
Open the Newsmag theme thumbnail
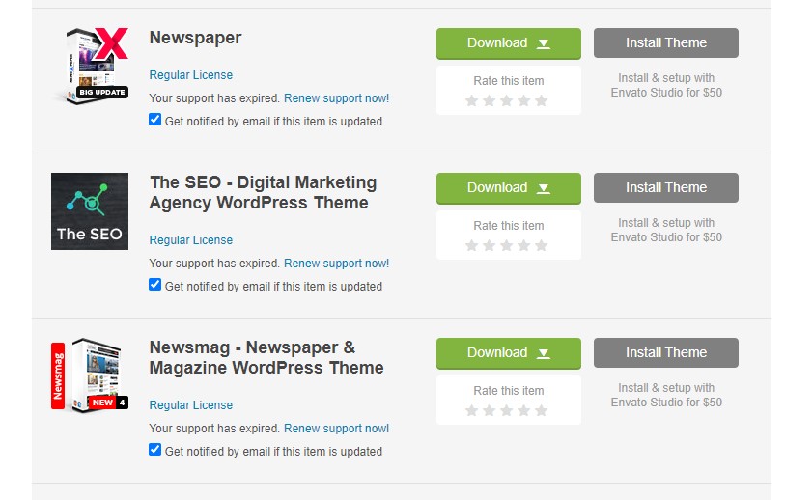point(90,375)
